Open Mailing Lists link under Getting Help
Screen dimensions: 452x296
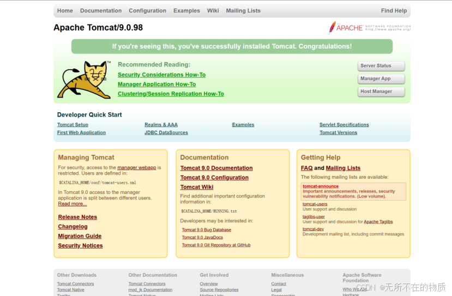(343, 168)
